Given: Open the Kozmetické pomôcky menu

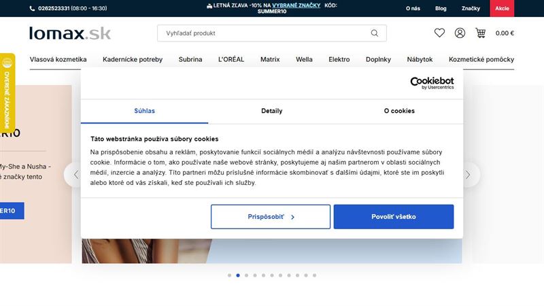Looking at the screenshot, I should 481,59.
